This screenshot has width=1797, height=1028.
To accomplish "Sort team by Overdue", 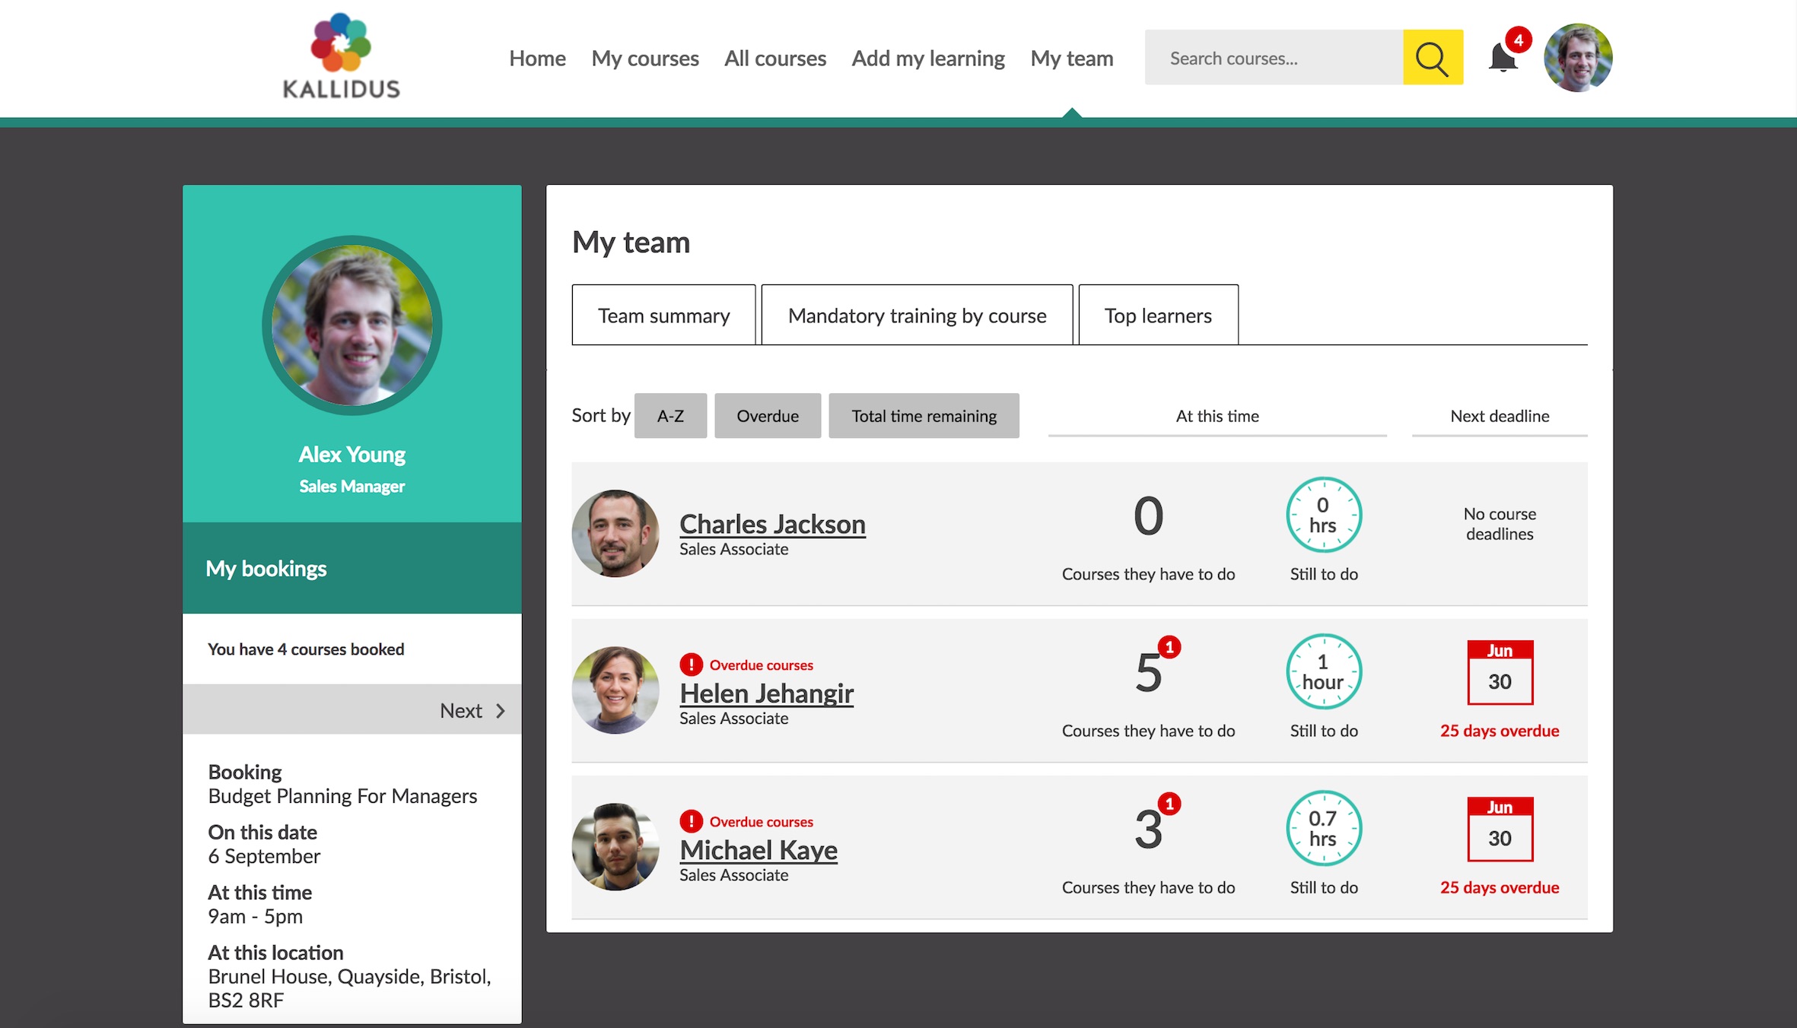I will [x=767, y=416].
